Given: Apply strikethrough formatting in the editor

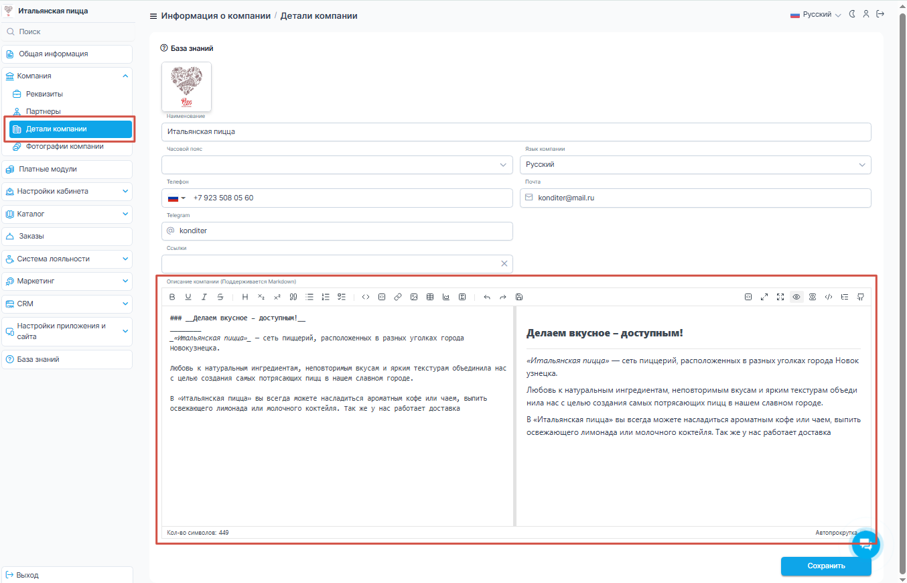Looking at the screenshot, I should pos(220,297).
